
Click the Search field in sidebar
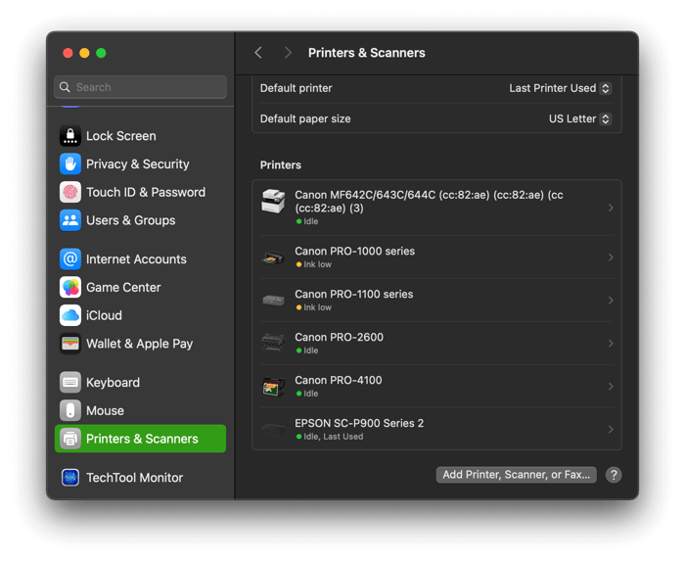click(140, 87)
